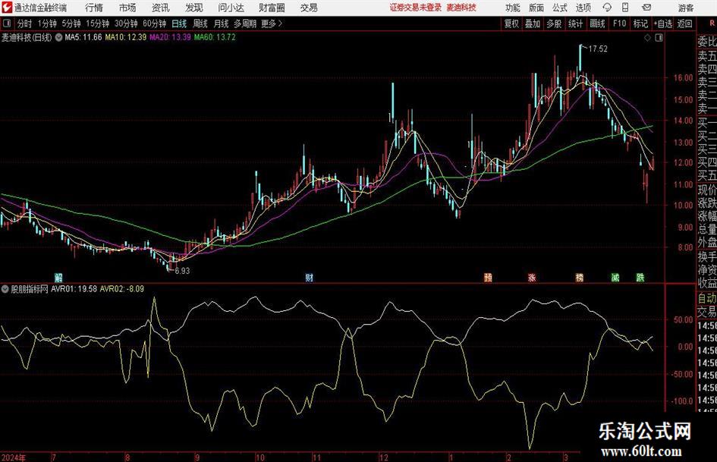
Task: Open the 选项 menu
Action: [x=583, y=8]
